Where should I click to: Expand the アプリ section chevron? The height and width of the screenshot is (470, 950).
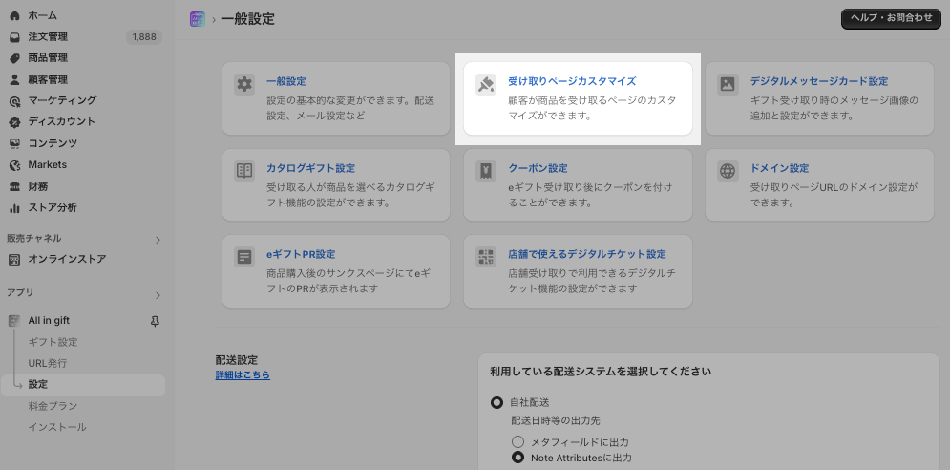click(158, 294)
